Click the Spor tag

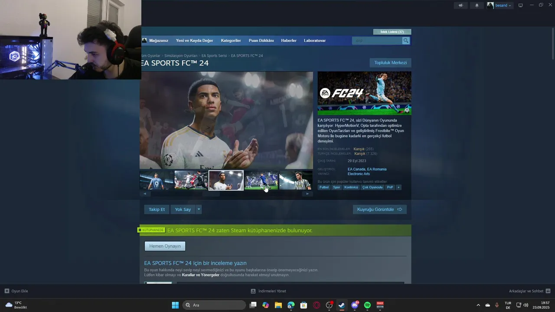point(336,187)
